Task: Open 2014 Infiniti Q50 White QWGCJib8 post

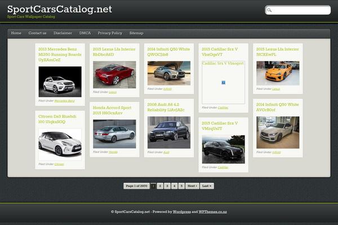Action: pos(168,52)
